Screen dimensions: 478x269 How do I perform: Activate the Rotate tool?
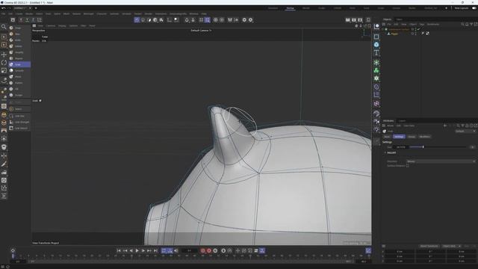[x=4, y=63]
